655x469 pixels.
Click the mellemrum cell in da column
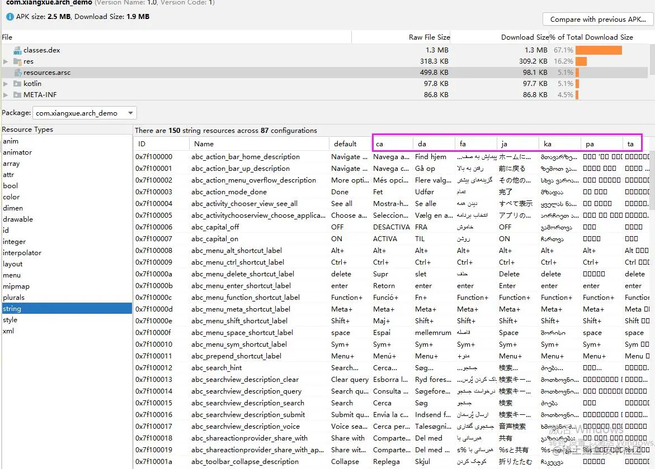433,333
